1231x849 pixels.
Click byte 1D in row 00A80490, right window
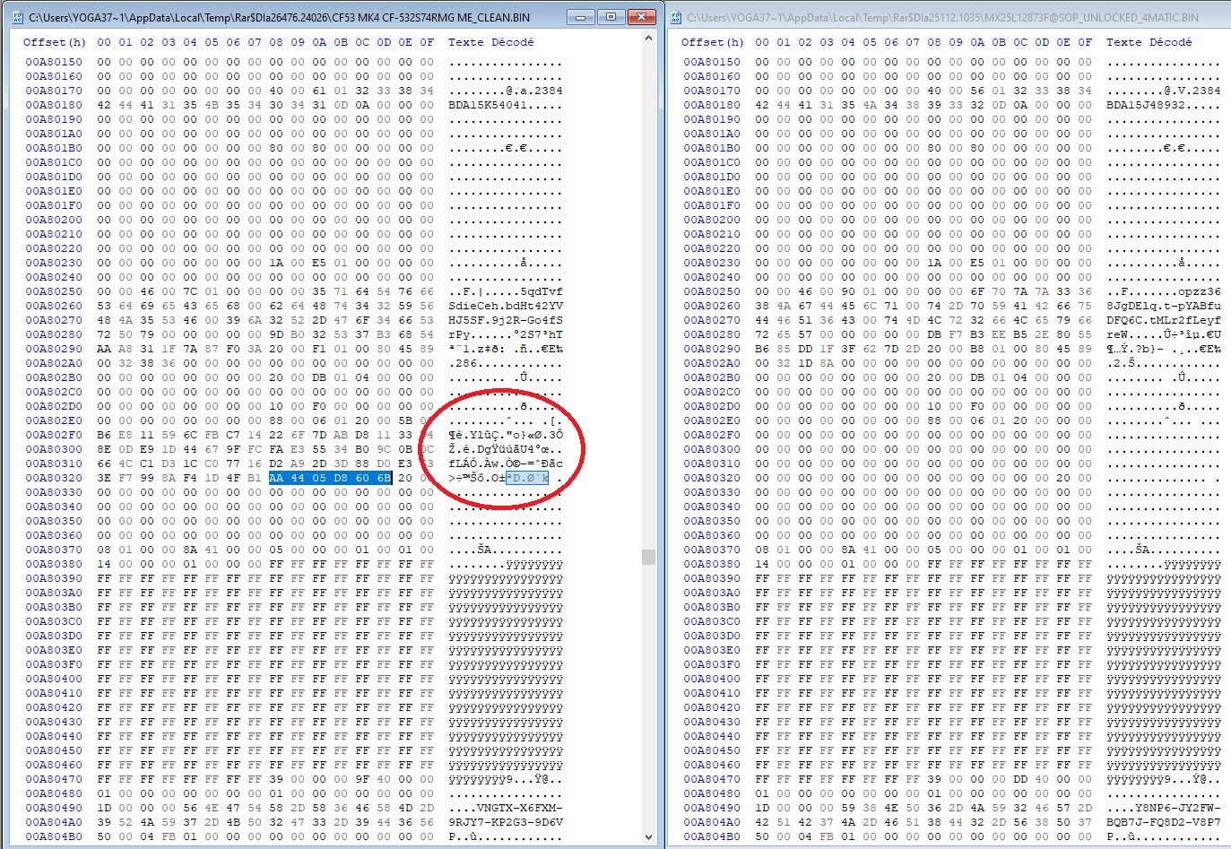[x=762, y=808]
